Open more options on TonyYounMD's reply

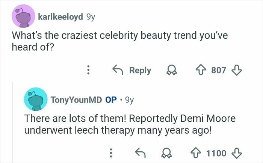[x=111, y=152]
